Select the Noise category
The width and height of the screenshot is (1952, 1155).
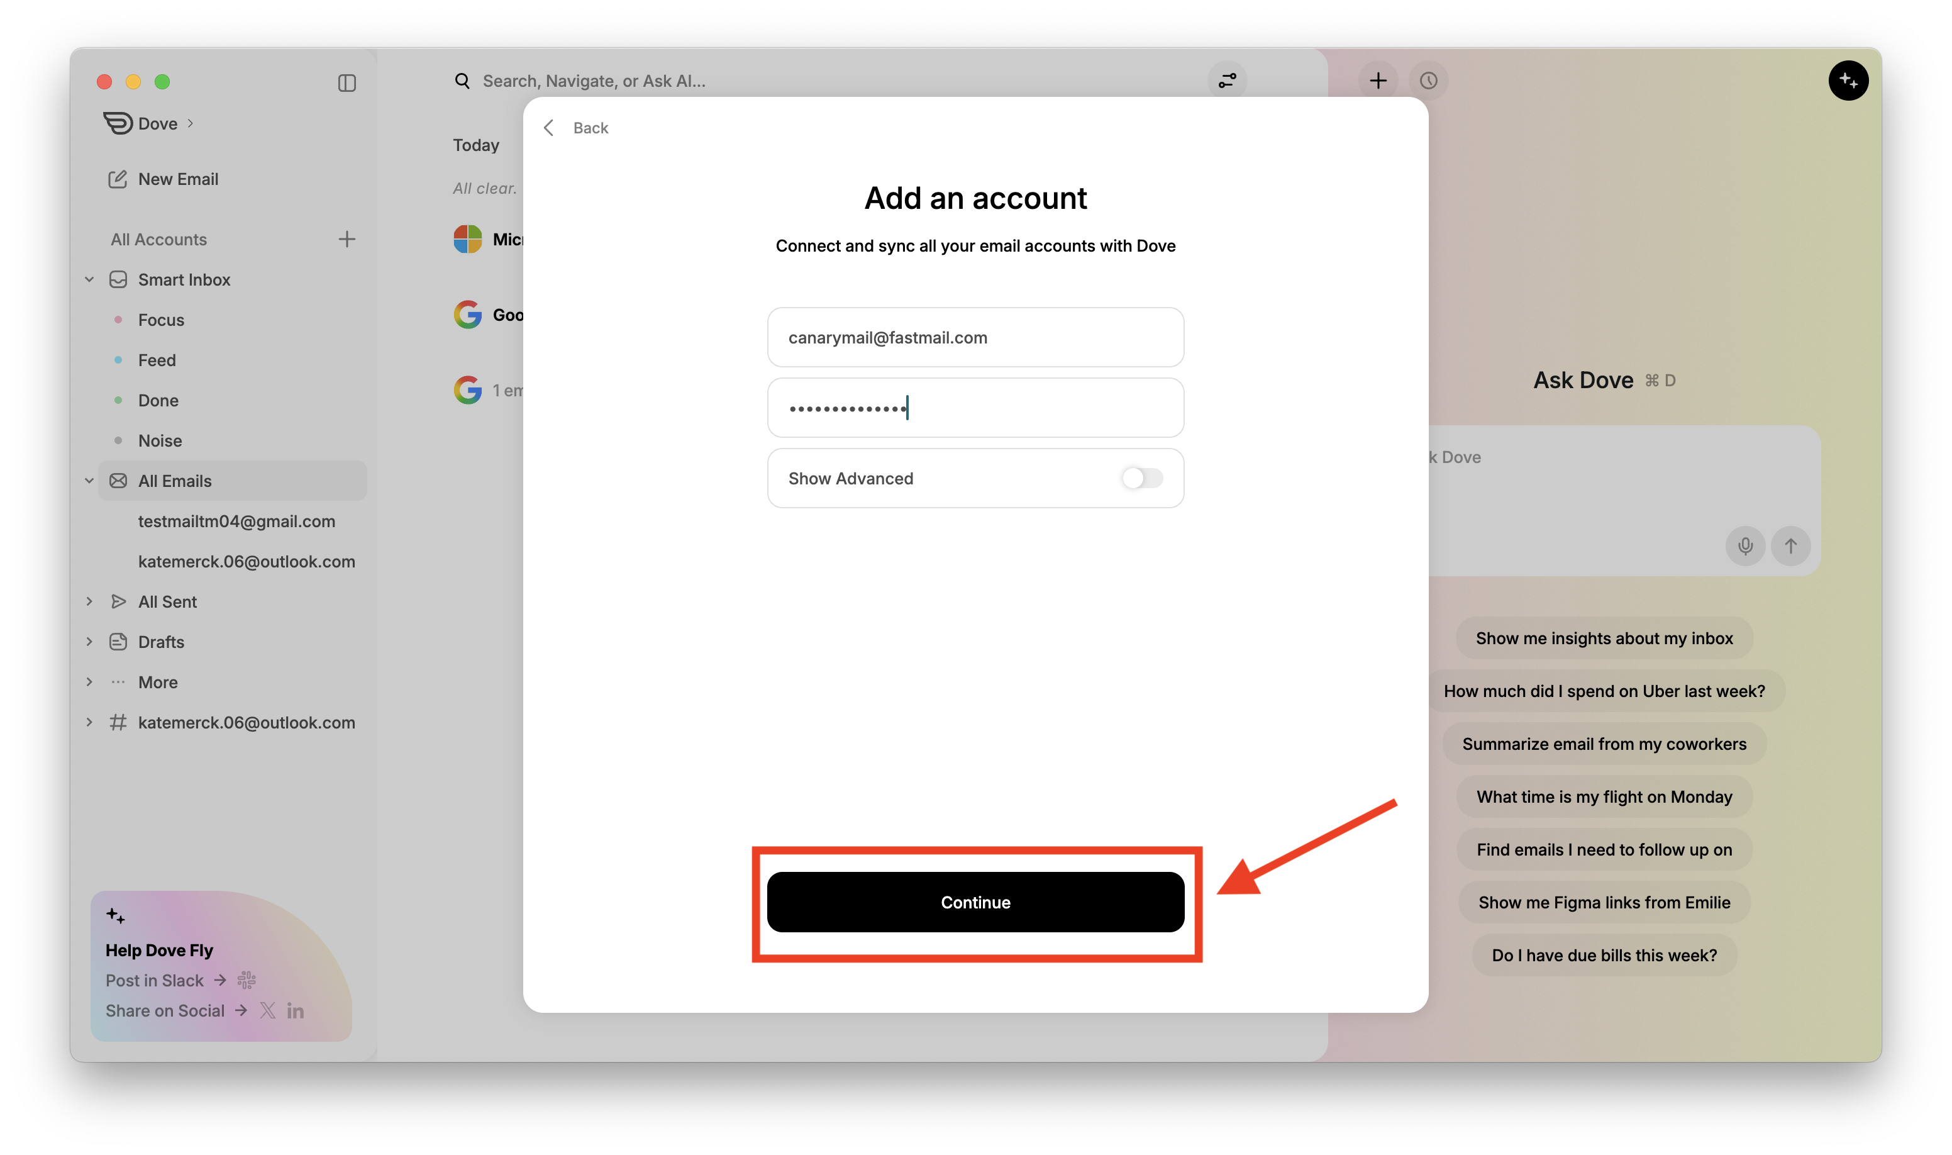[x=160, y=440]
